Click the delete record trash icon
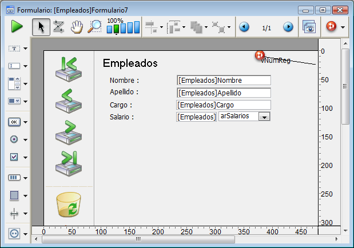Viewport: 354px width, 248px height. (69, 205)
